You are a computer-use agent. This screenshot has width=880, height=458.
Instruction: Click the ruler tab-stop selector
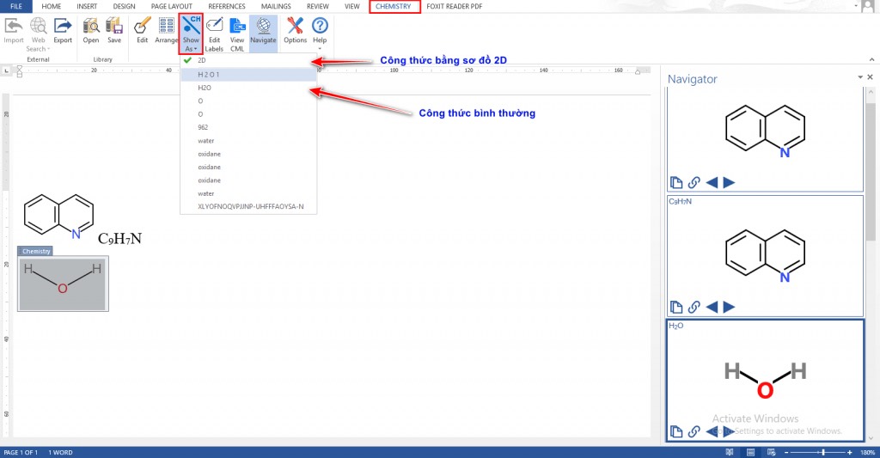6,70
